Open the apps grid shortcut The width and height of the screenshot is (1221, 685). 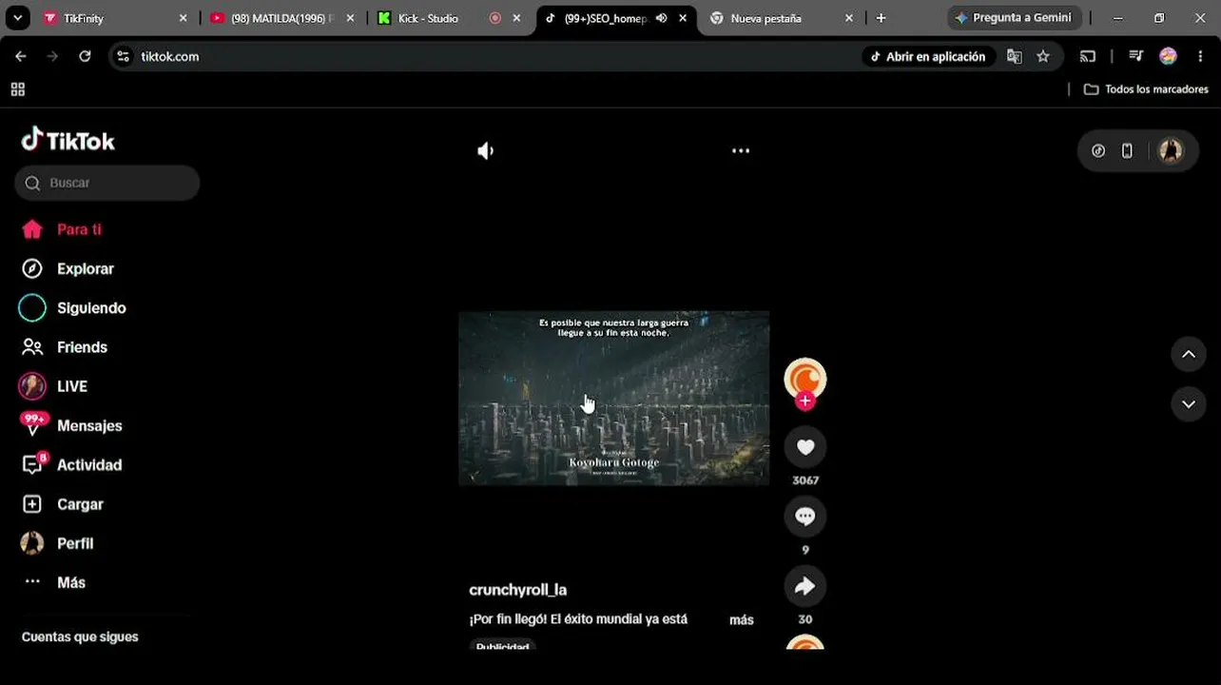click(x=17, y=89)
